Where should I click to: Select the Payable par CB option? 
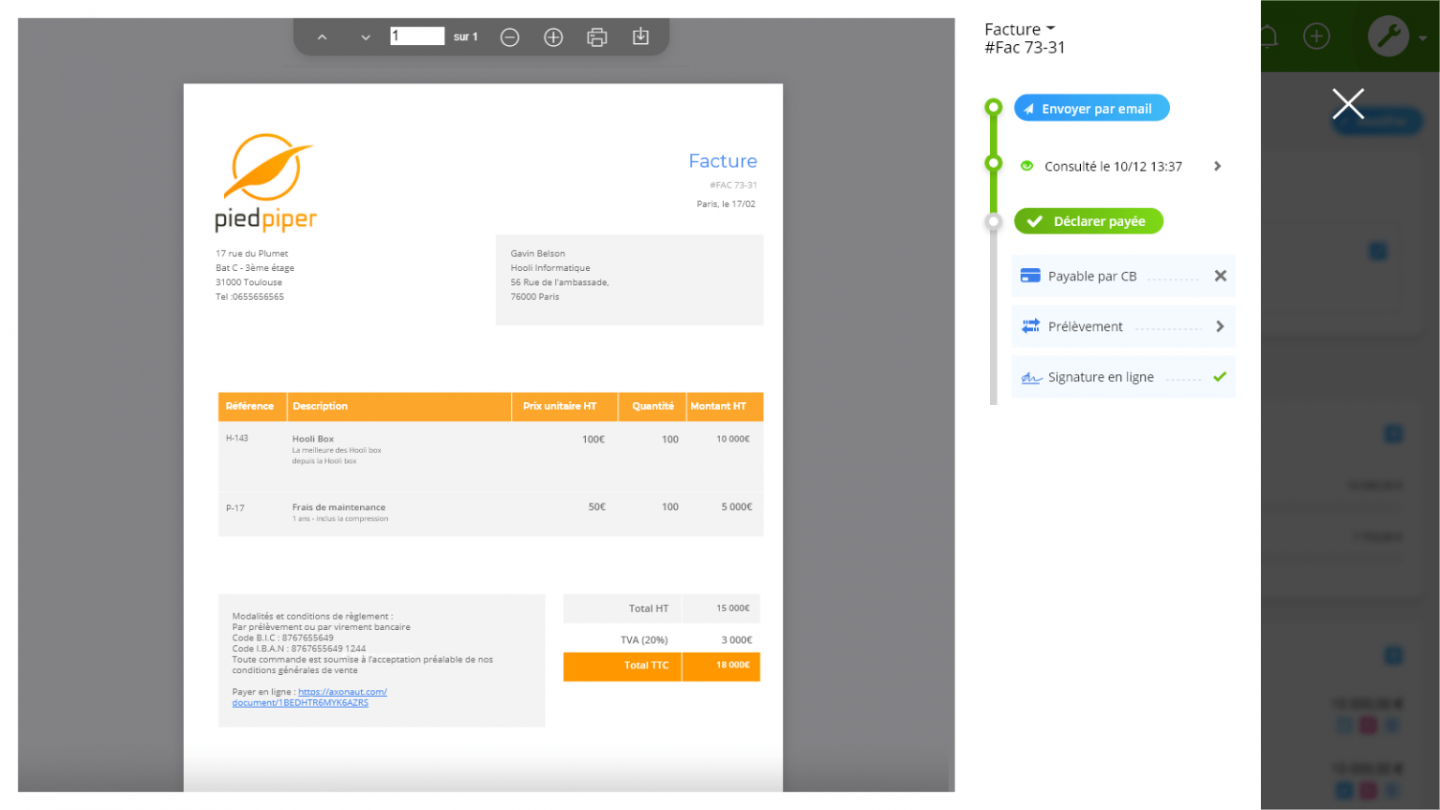tap(1123, 276)
